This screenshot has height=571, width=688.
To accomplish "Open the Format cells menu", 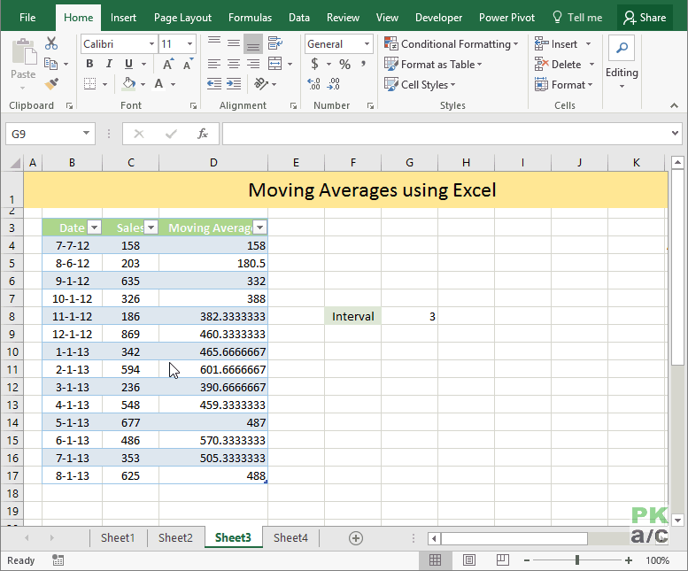I will click(563, 85).
